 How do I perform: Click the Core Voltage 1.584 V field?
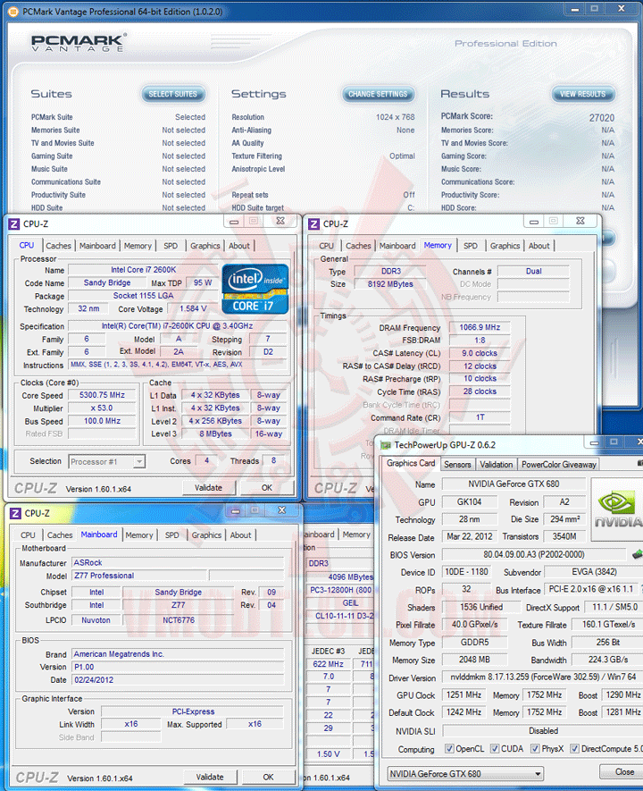point(194,308)
